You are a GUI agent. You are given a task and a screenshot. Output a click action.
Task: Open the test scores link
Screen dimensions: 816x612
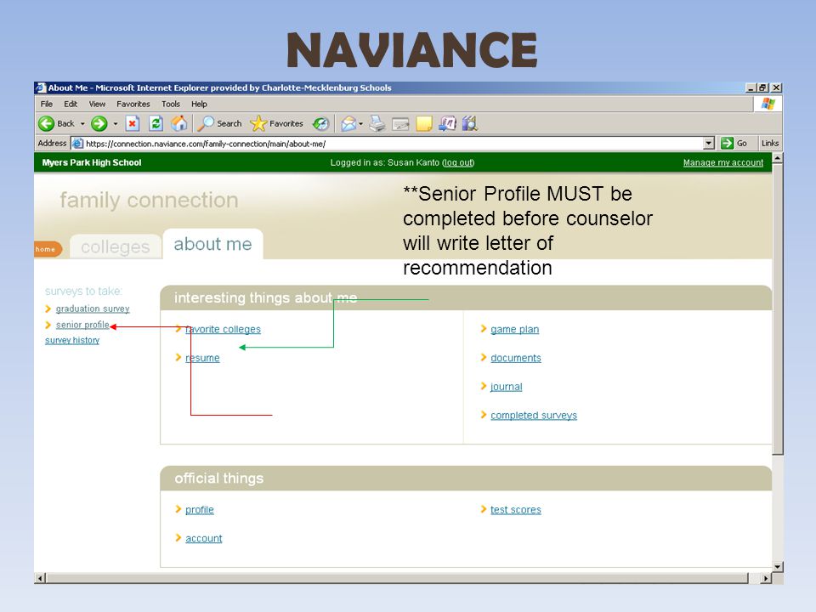click(x=516, y=510)
